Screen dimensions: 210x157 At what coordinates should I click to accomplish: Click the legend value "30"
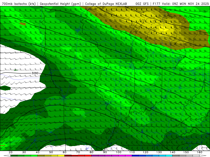click(24, 152)
